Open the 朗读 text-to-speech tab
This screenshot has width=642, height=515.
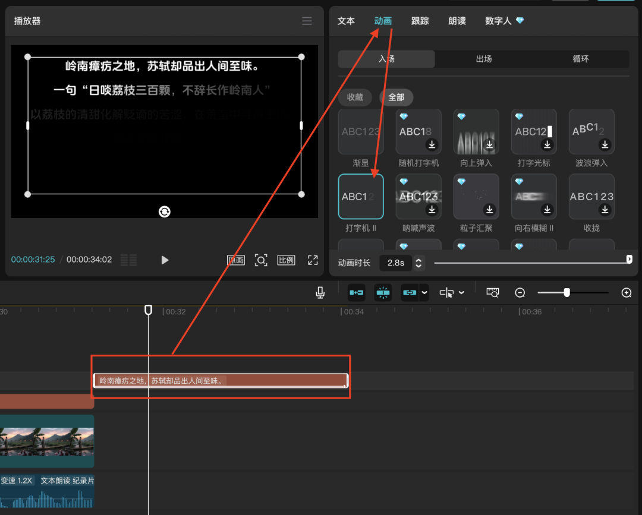(457, 21)
